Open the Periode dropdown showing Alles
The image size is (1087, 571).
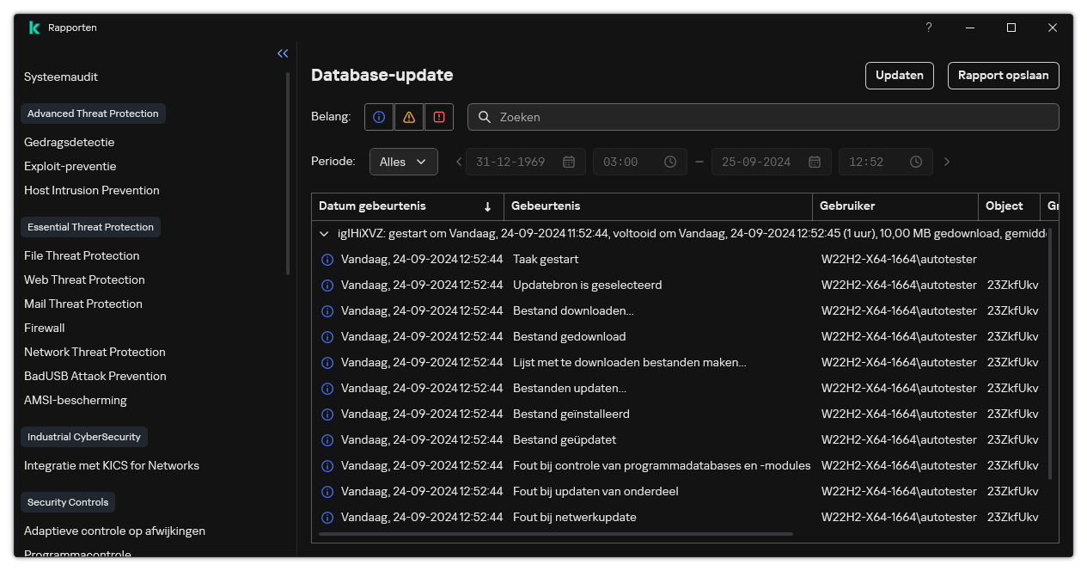(403, 162)
